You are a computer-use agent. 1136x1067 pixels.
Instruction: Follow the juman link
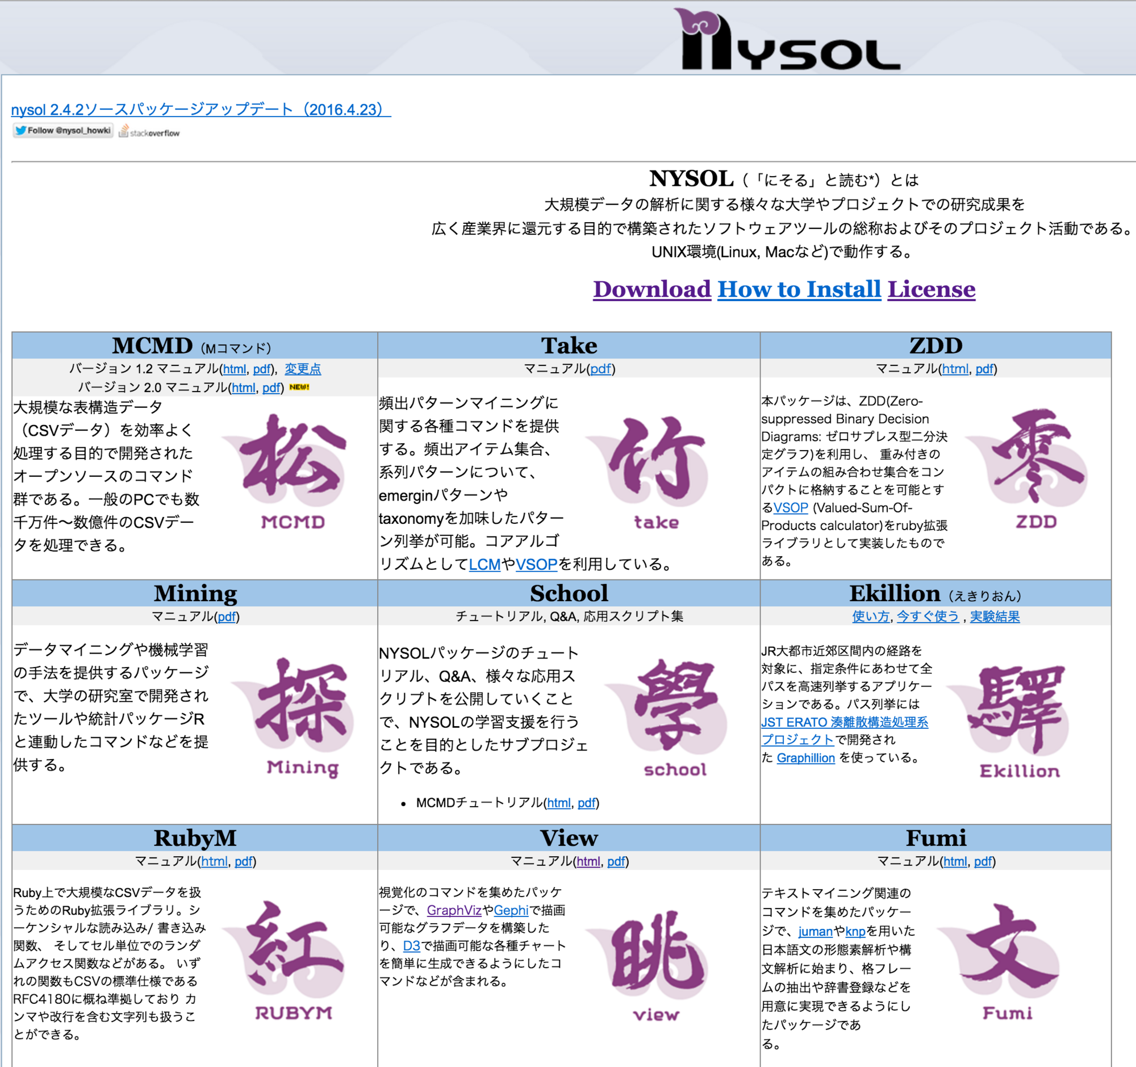[x=816, y=931]
